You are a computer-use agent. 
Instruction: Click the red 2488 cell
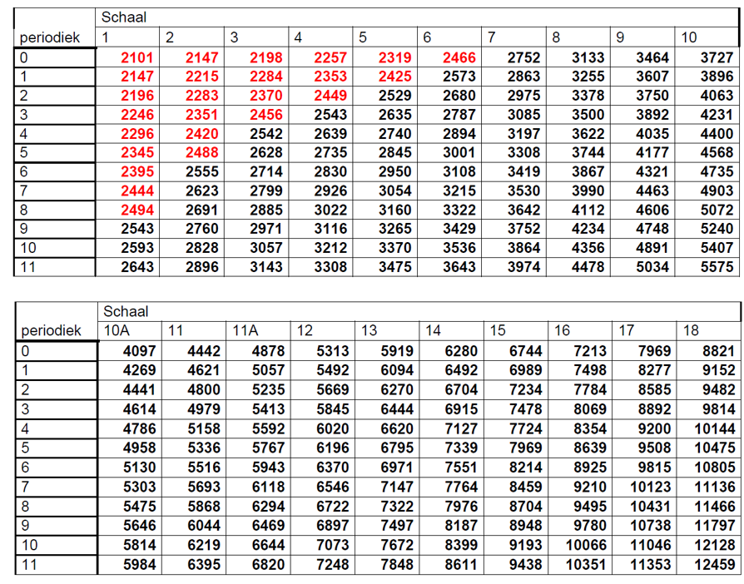tap(201, 152)
